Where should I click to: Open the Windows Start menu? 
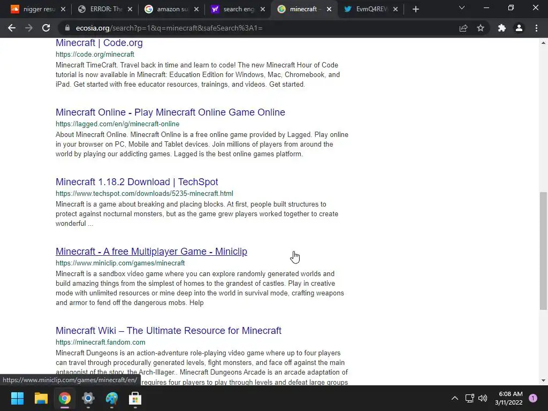[17, 398]
